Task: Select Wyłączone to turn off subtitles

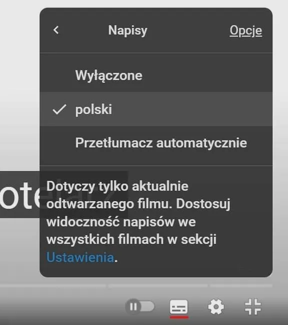Action: click(156, 75)
